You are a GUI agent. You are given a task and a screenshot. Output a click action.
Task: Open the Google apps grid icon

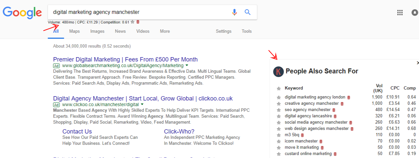(400, 13)
